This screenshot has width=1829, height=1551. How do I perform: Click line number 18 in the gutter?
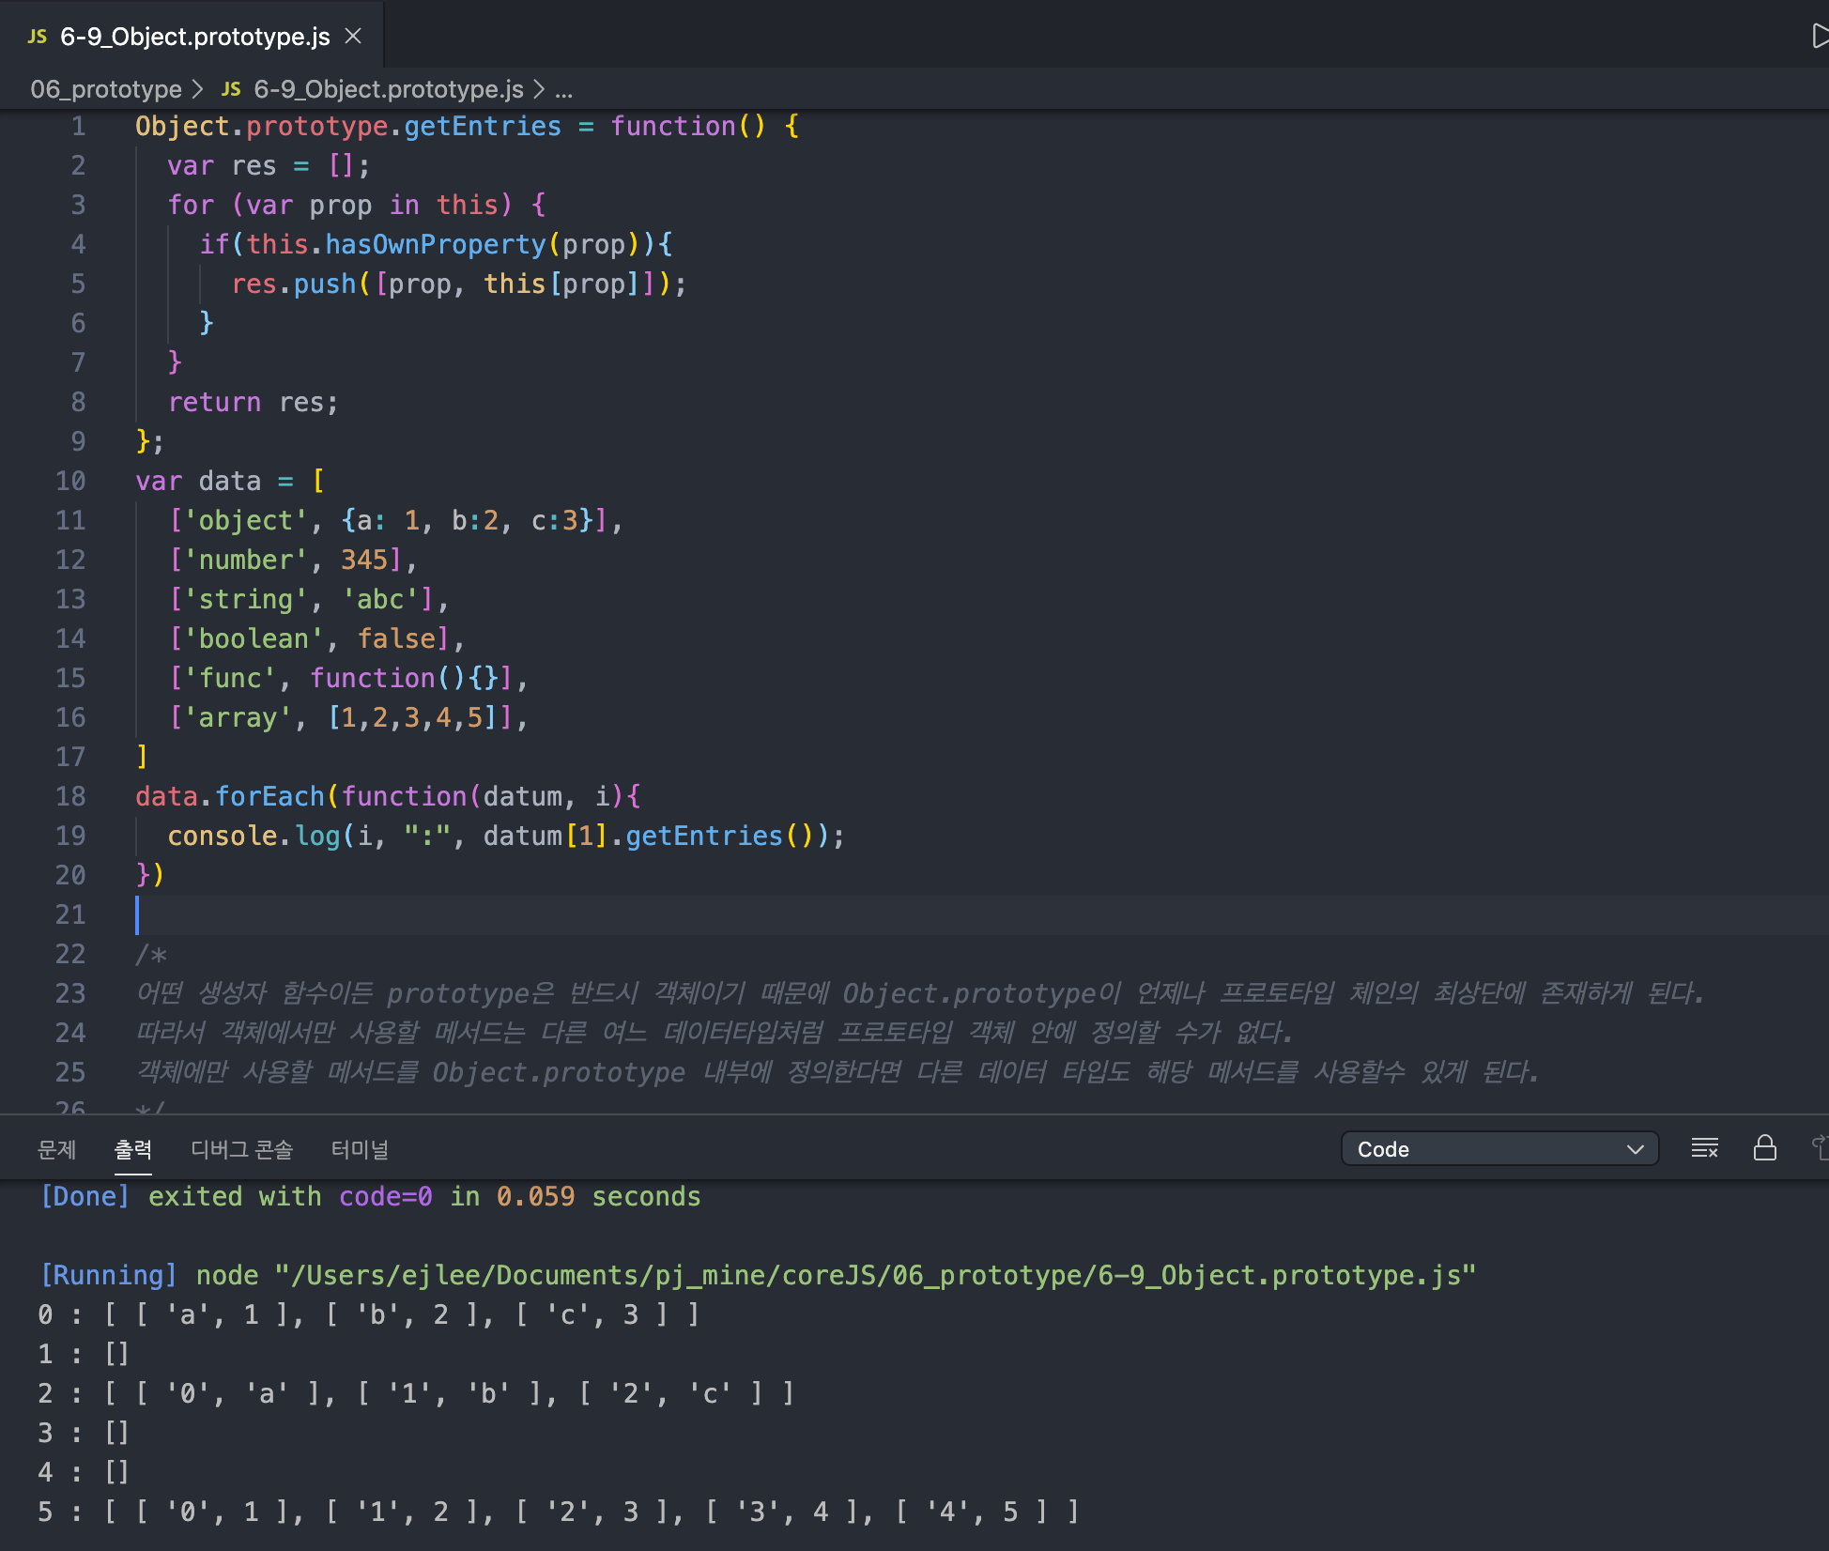(x=70, y=796)
